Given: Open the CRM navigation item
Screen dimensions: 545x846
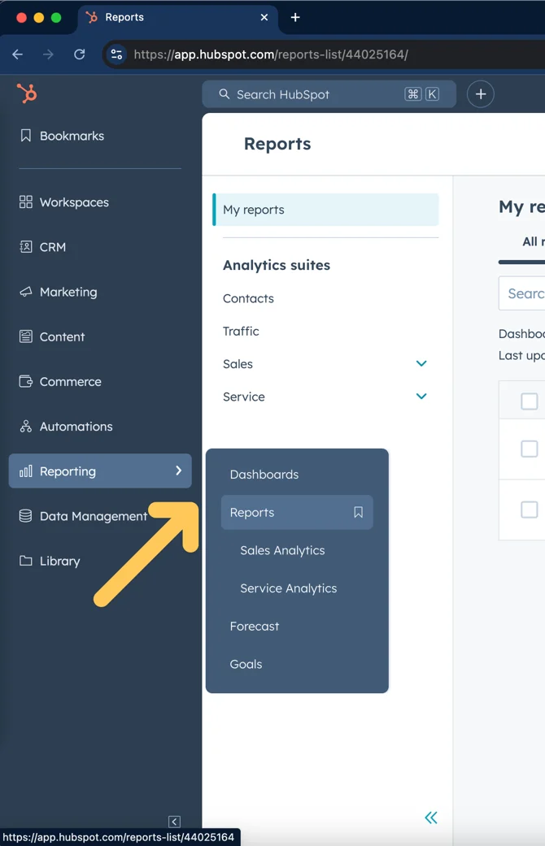Looking at the screenshot, I should (x=42, y=247).
